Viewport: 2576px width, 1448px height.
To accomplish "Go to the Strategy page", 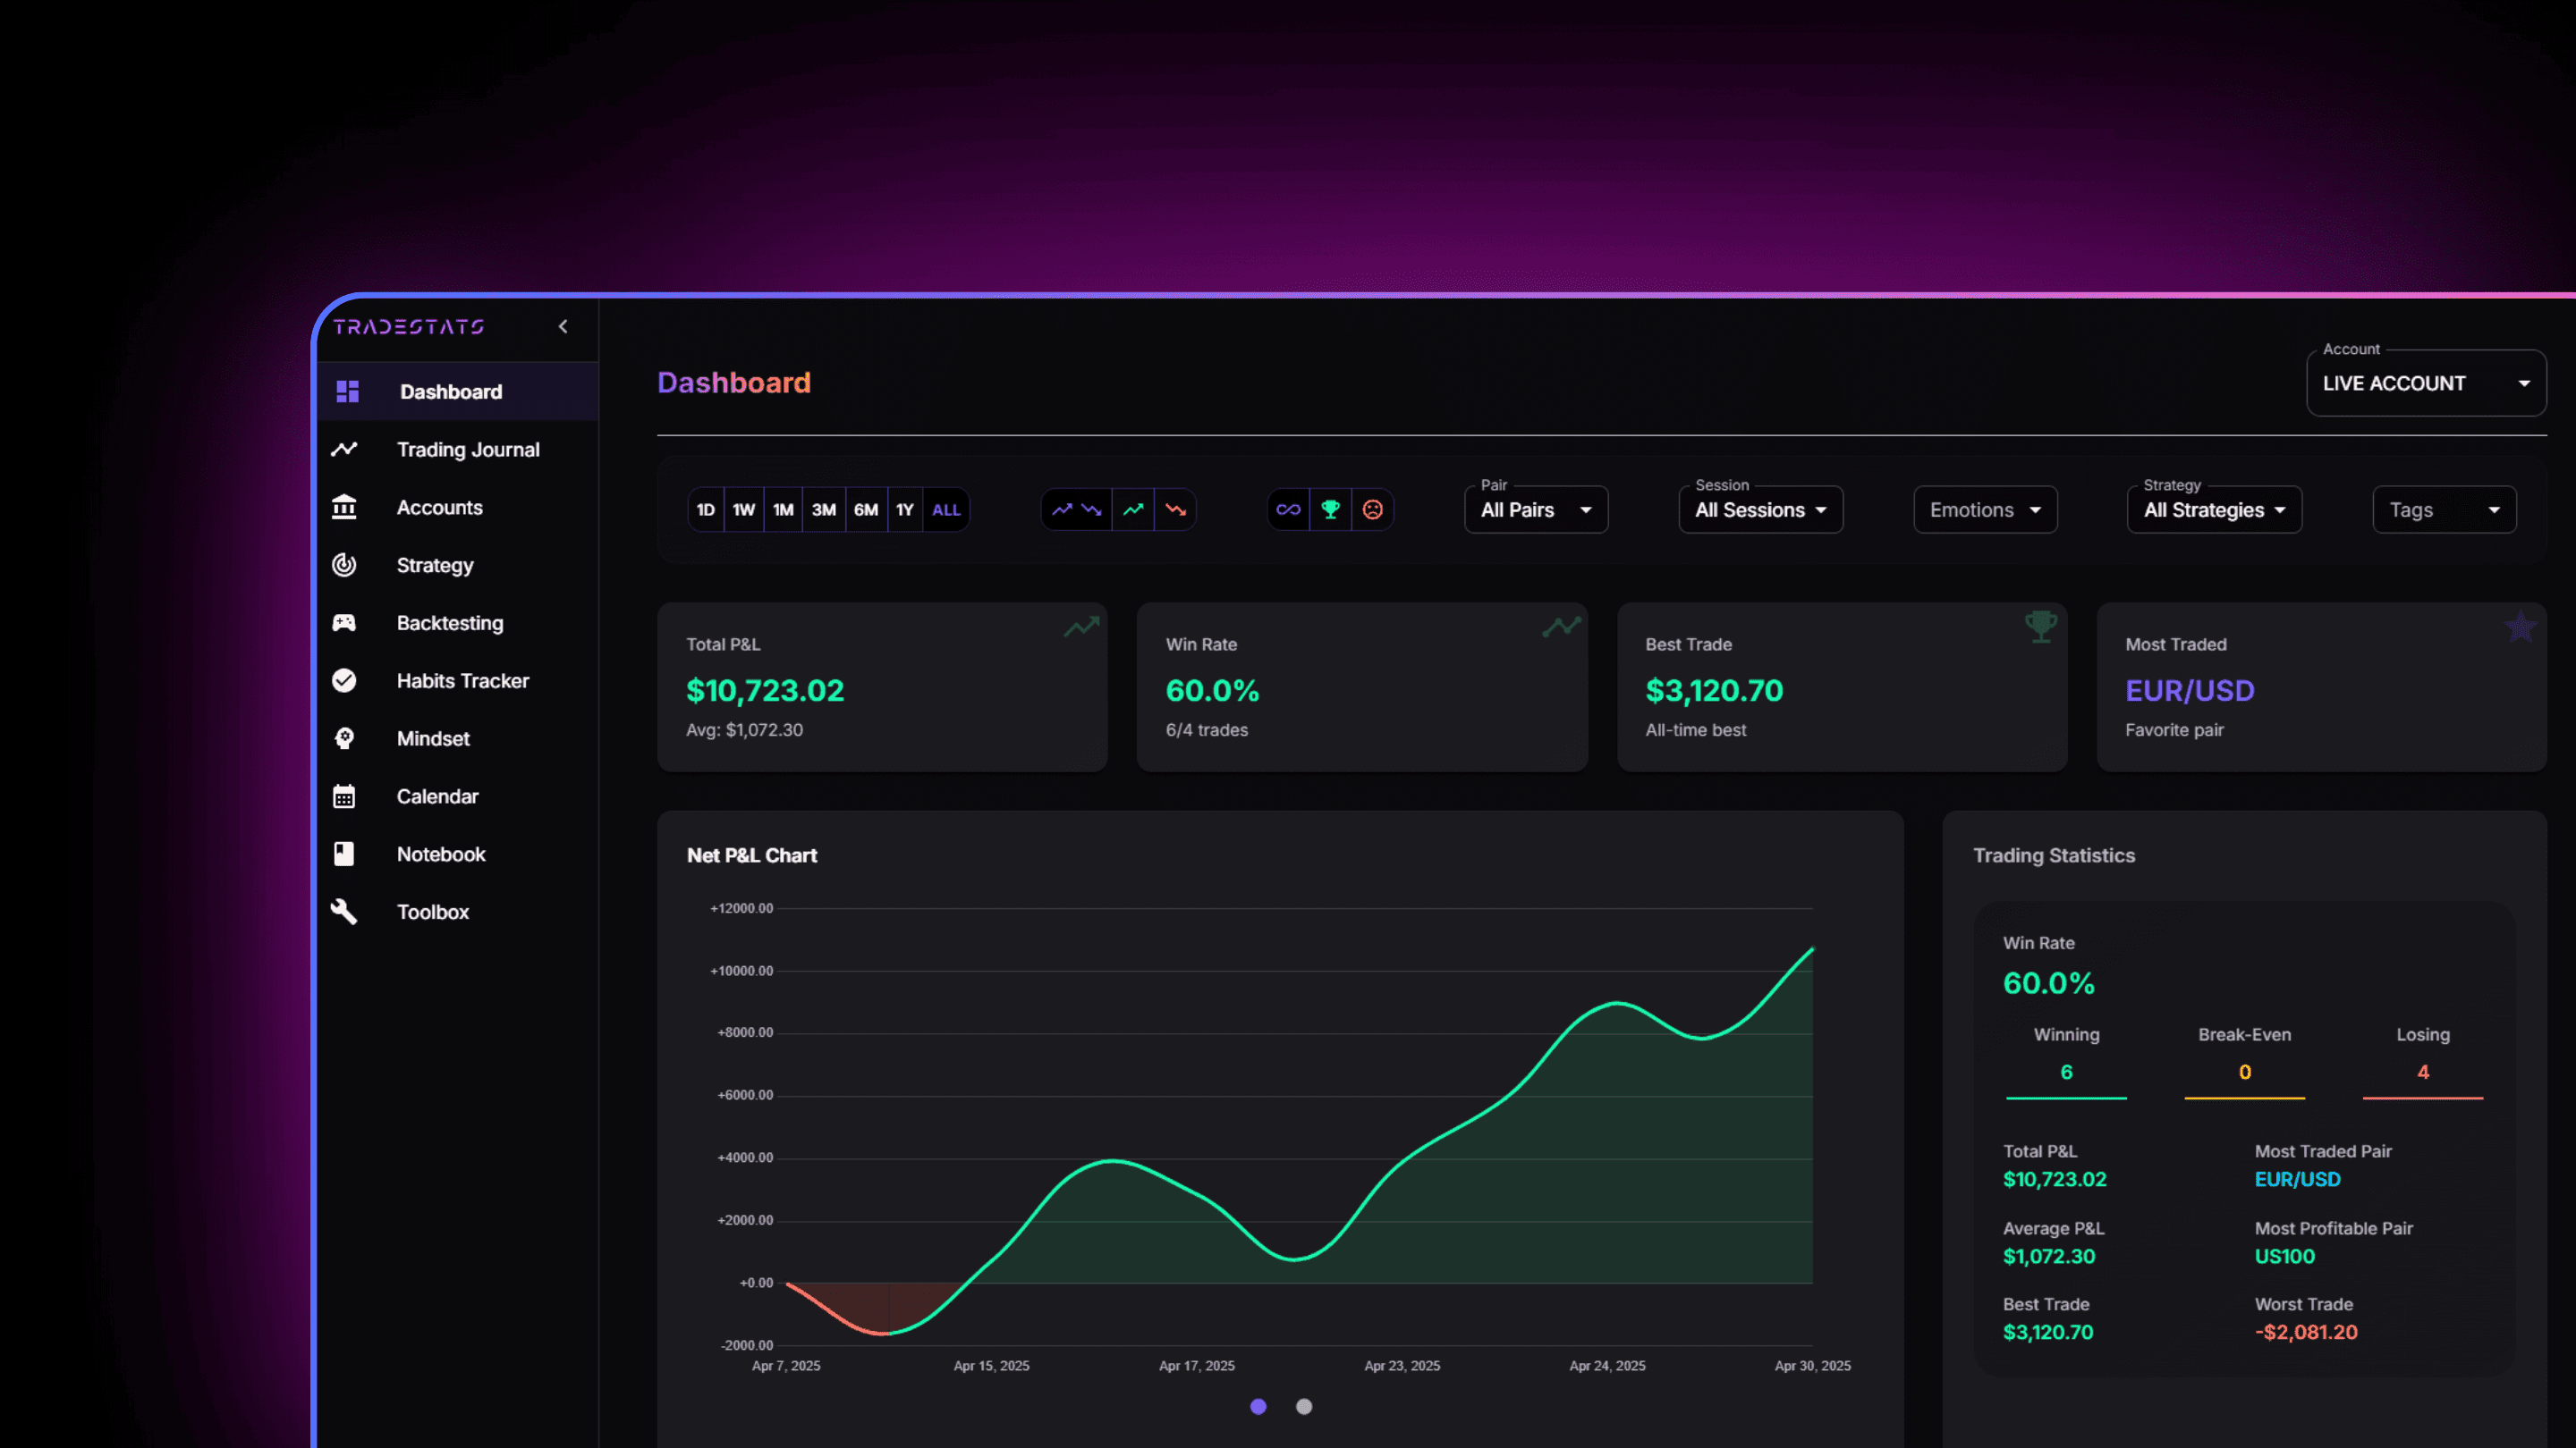I will tap(459, 566).
